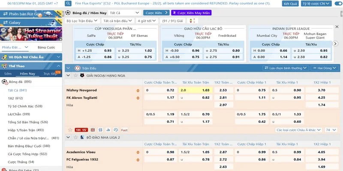This screenshot has height=171, width=343.
Task: Click the clock history icon next to Fast
Action: click(x=116, y=130)
